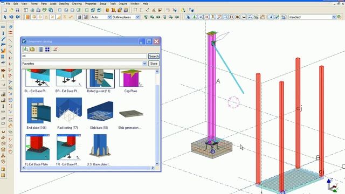Select the End plate (144) component thumbnail
Image resolution: width=345 pixels, height=194 pixels.
pyautogui.click(x=38, y=110)
